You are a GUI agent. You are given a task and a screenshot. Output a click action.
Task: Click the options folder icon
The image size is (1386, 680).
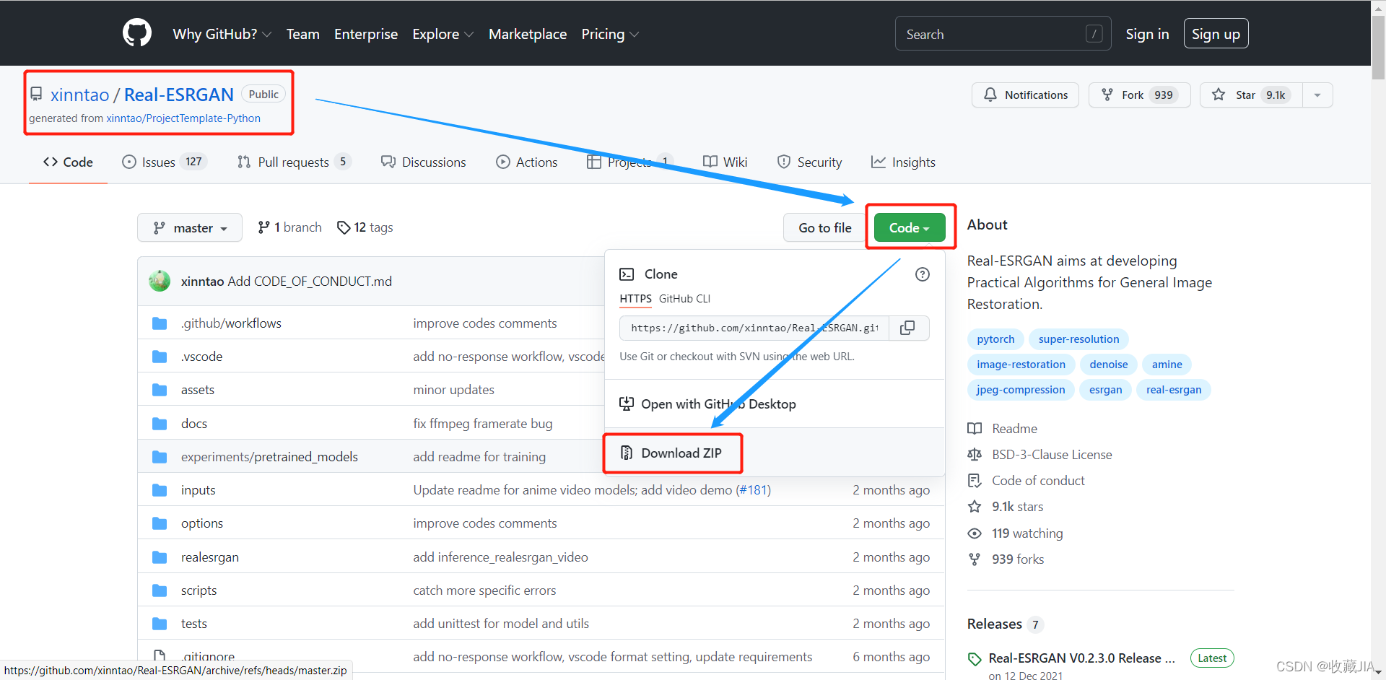pos(160,523)
